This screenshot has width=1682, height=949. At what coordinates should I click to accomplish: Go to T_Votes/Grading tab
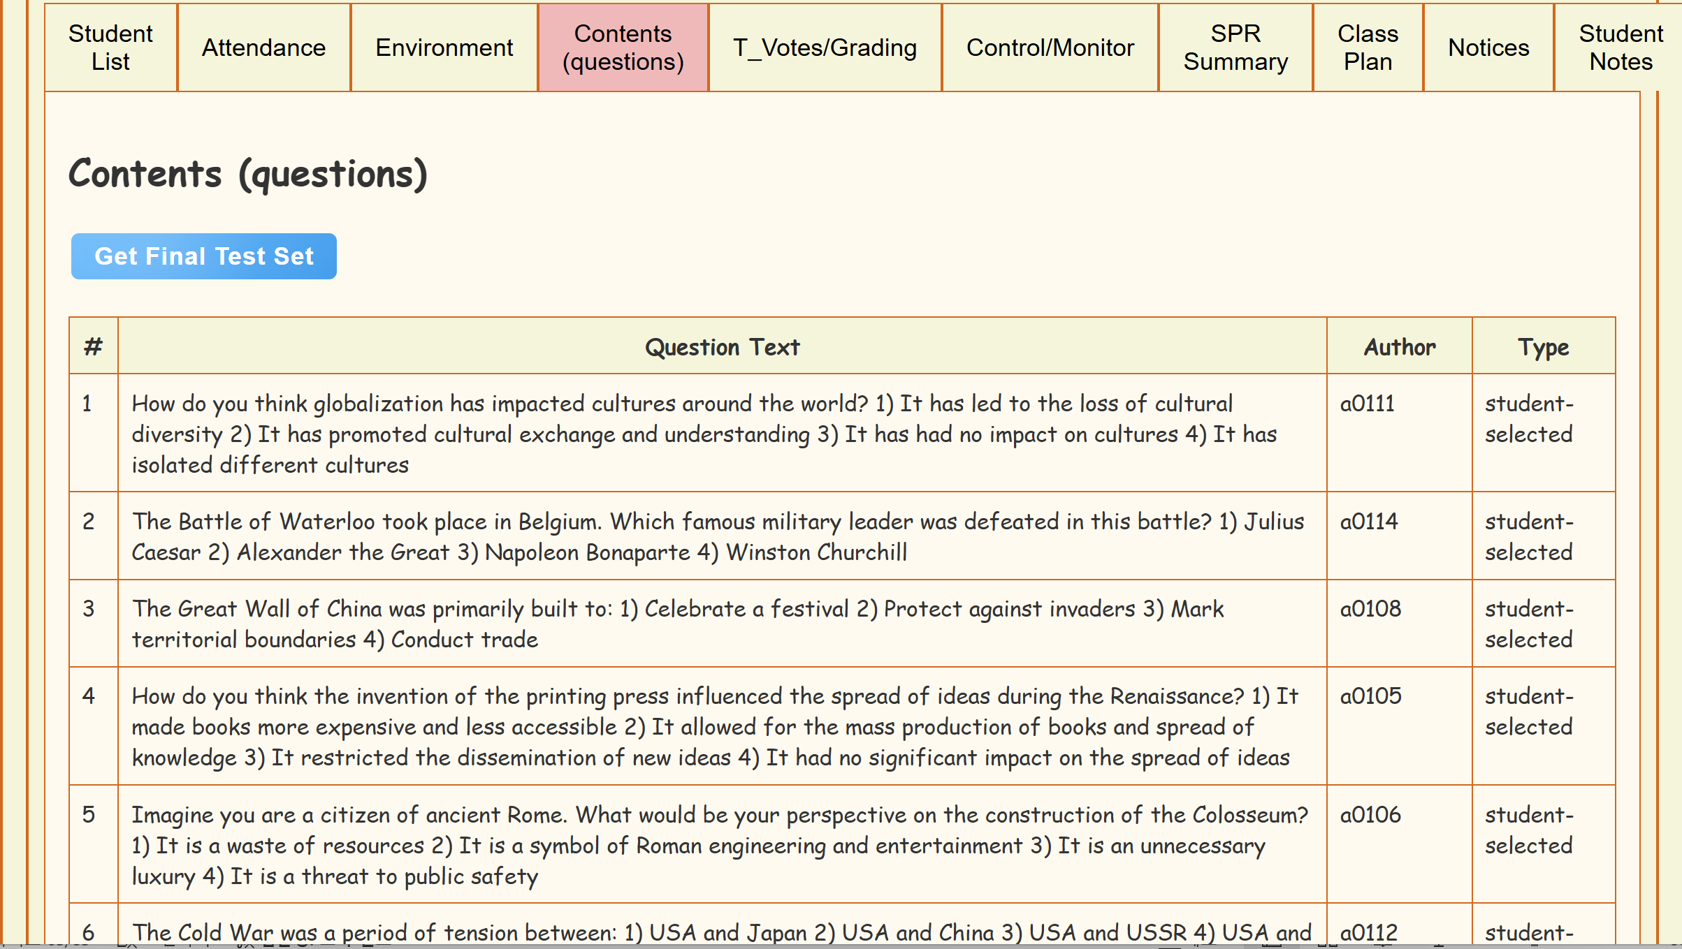pos(825,47)
